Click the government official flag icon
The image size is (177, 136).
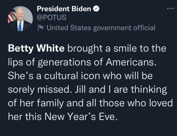[x=41, y=28]
